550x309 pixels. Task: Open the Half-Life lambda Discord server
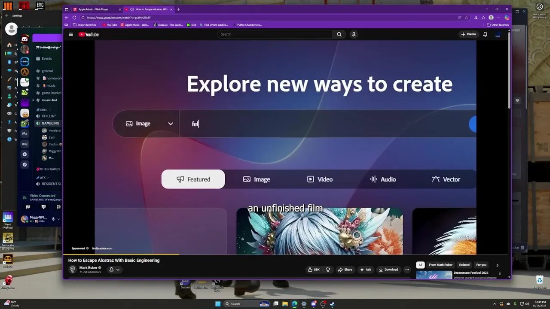(25, 72)
